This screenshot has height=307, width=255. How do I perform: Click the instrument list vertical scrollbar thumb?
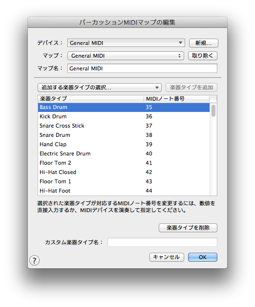213,110
